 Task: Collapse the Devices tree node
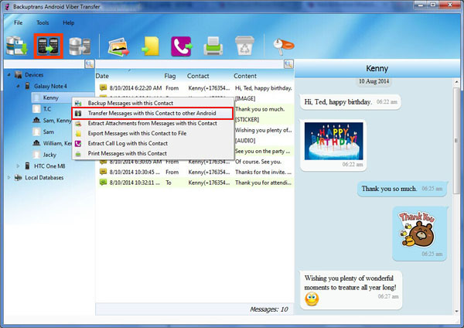click(x=9, y=75)
